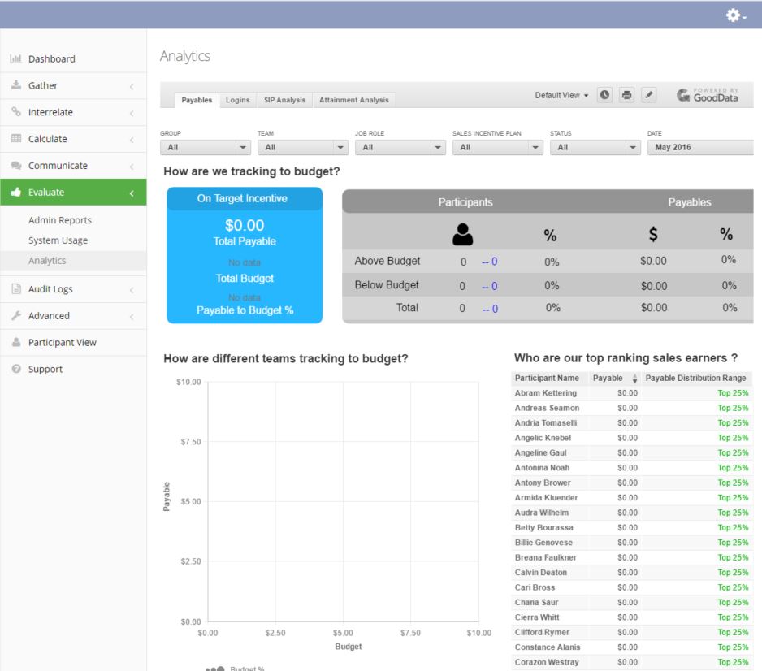Open the Default View dropdown

pyautogui.click(x=561, y=95)
